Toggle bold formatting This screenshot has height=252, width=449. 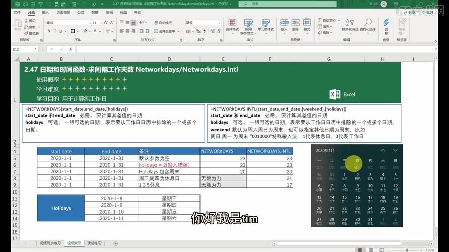(49, 31)
